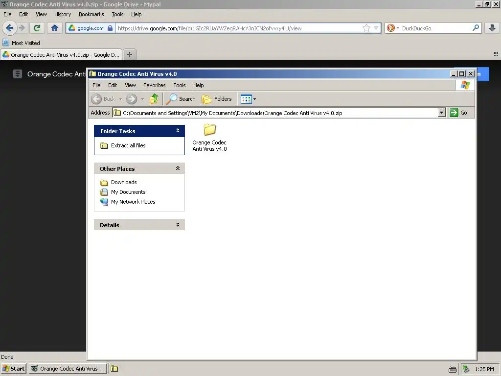Viewport: 501px width, 376px height.
Task: Open the address bar history dropdown
Action: point(376,28)
